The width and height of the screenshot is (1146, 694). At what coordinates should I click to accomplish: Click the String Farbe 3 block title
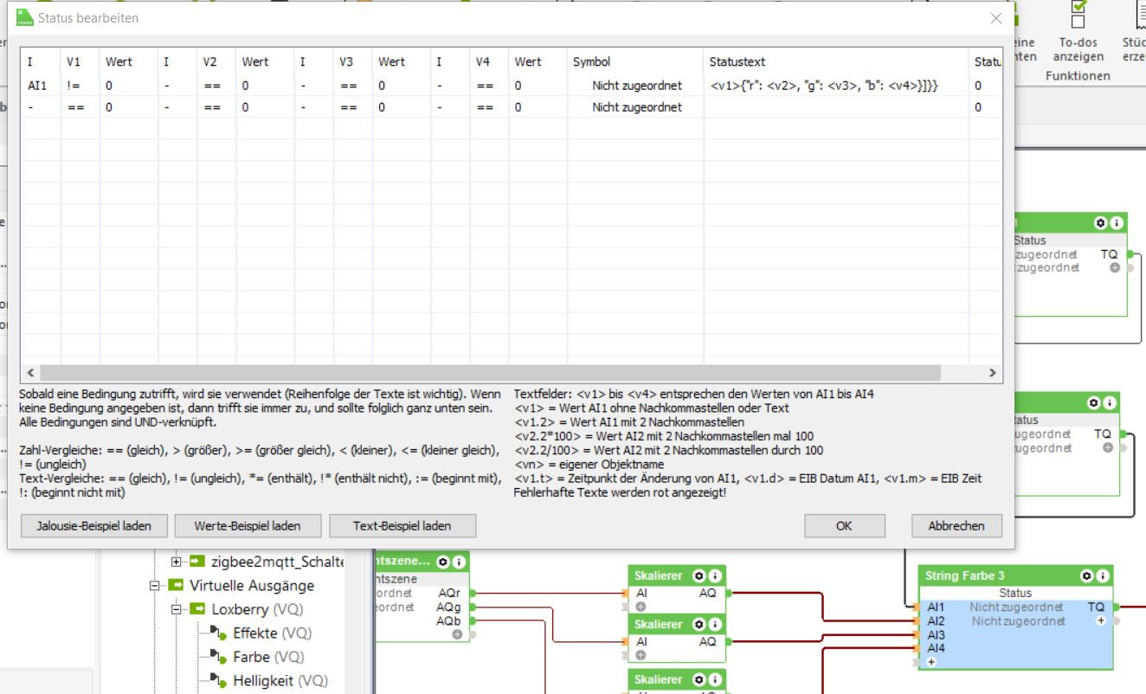coord(964,576)
